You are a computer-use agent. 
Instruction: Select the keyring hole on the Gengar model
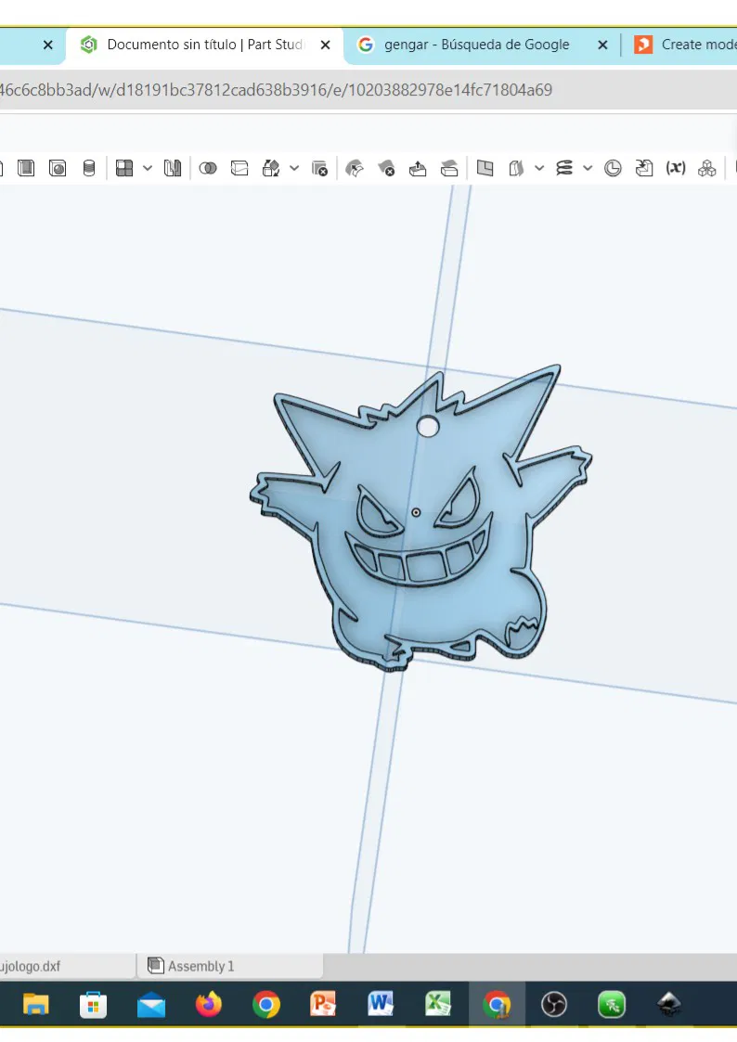[x=428, y=427]
